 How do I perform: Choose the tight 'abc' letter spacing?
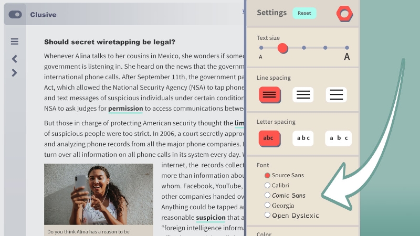[x=269, y=138]
